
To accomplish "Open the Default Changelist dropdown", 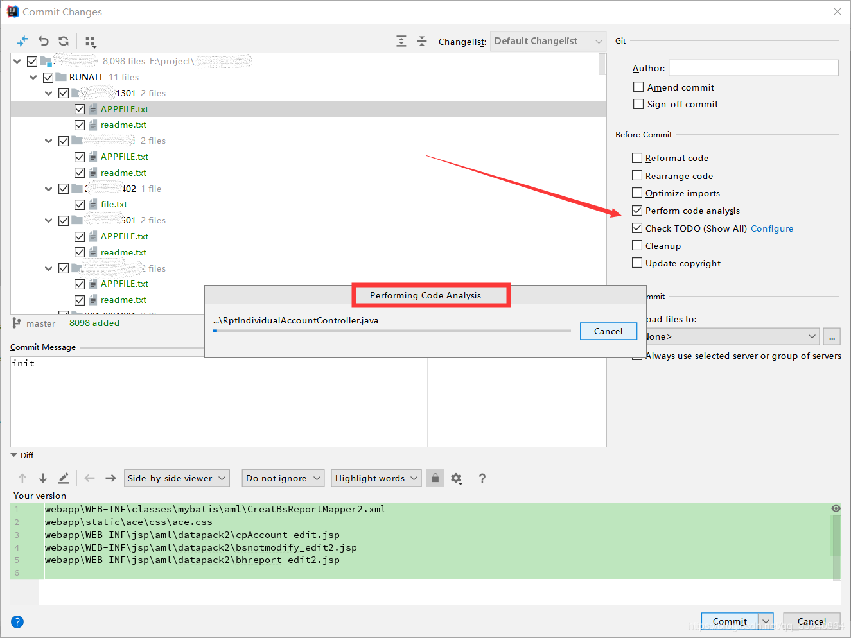I will pyautogui.click(x=547, y=40).
